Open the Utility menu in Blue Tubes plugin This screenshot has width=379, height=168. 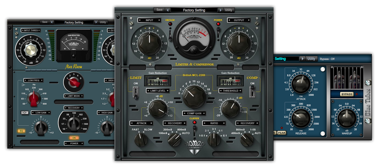[311, 59]
